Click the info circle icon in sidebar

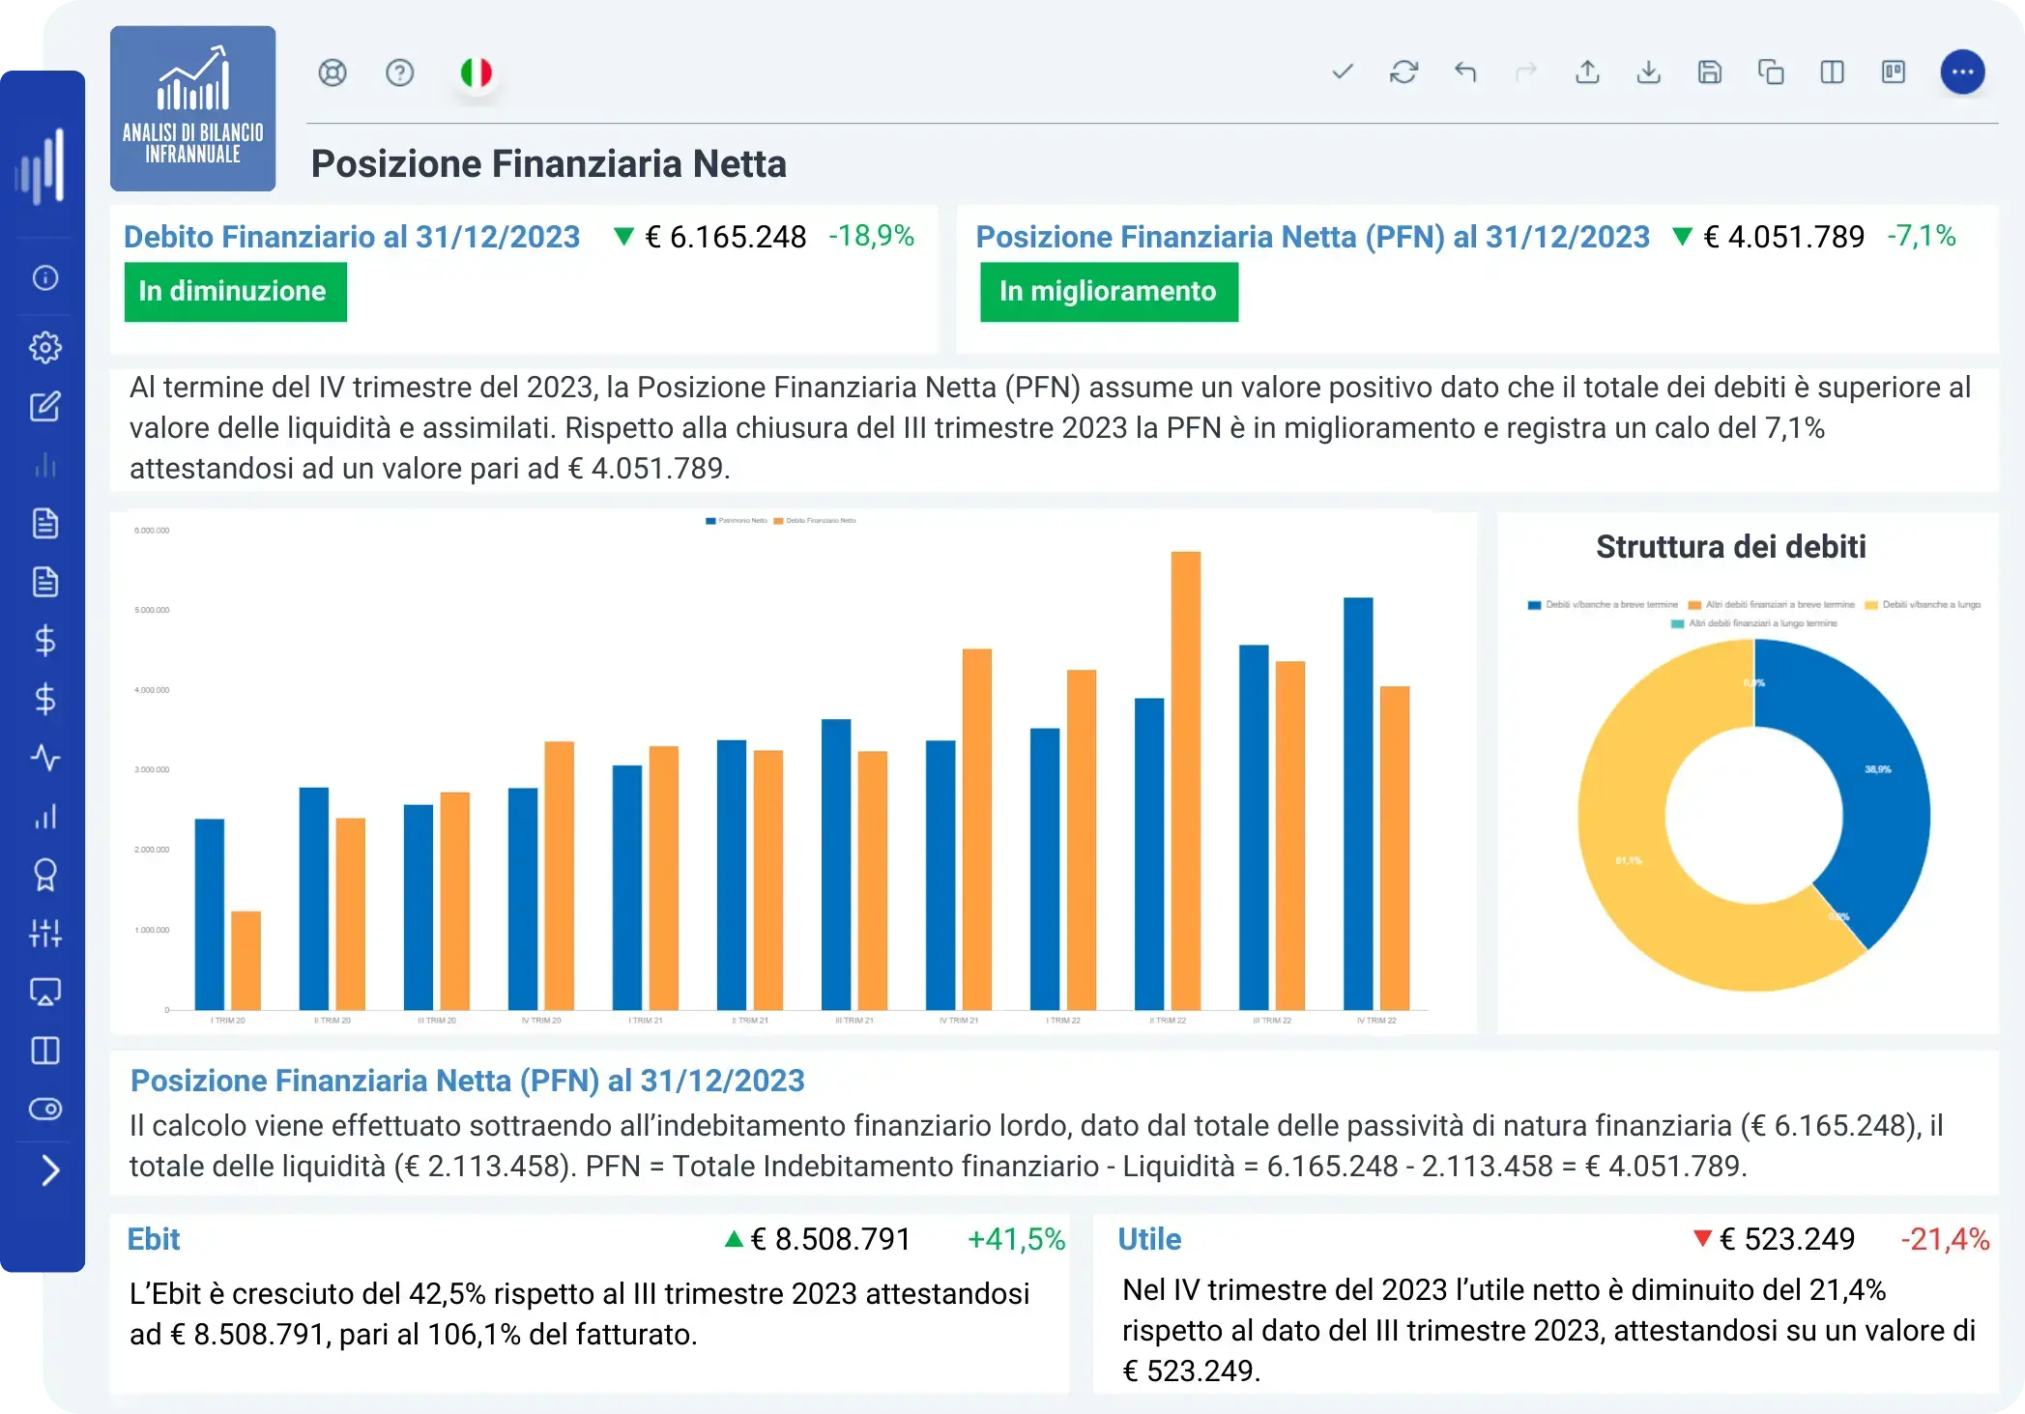coord(45,278)
